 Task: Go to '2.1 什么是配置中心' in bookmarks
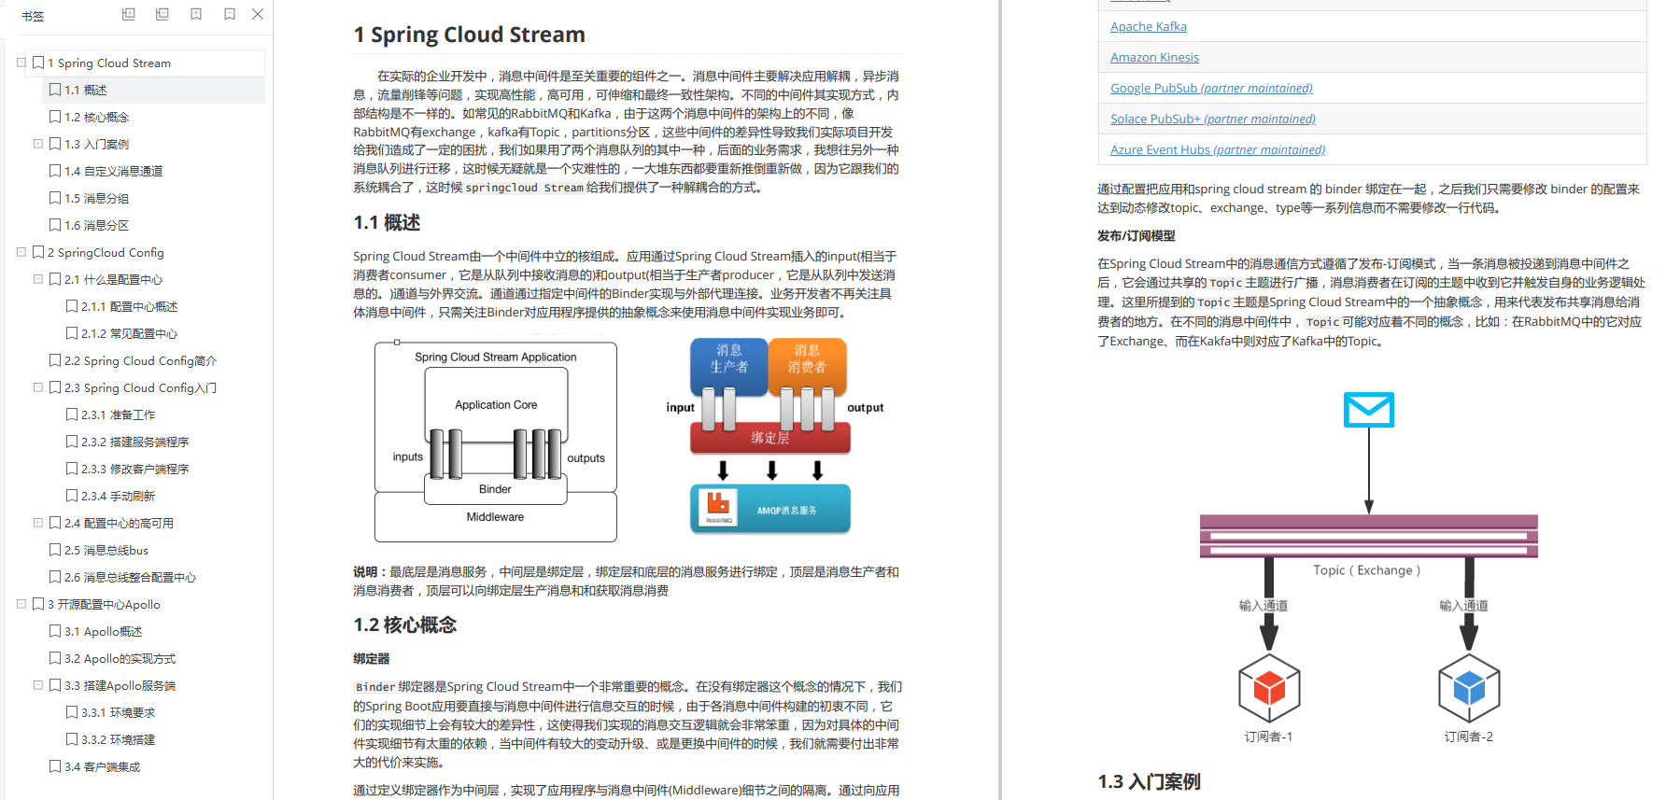[x=113, y=279]
